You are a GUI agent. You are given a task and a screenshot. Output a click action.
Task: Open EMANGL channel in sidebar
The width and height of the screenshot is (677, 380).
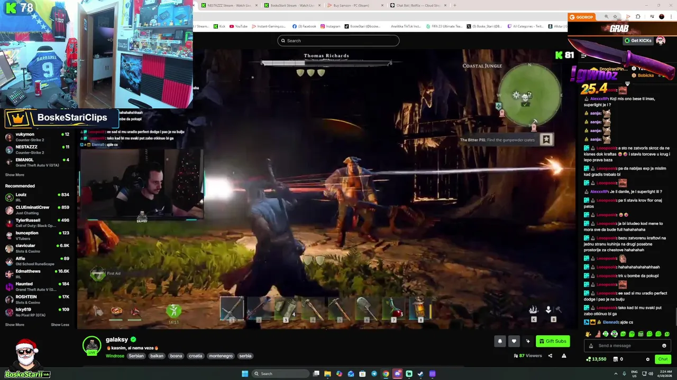tap(37, 162)
